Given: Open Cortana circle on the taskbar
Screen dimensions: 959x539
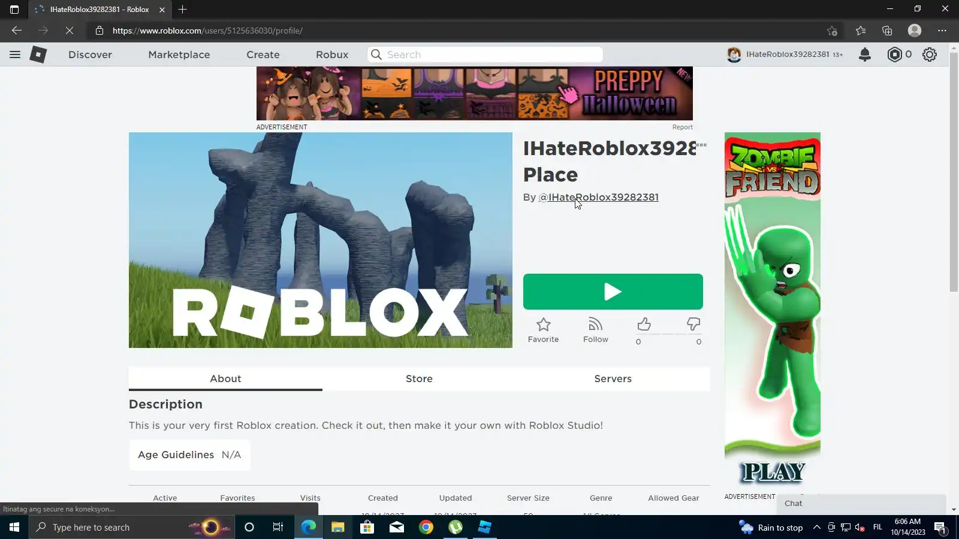Looking at the screenshot, I should click(249, 527).
